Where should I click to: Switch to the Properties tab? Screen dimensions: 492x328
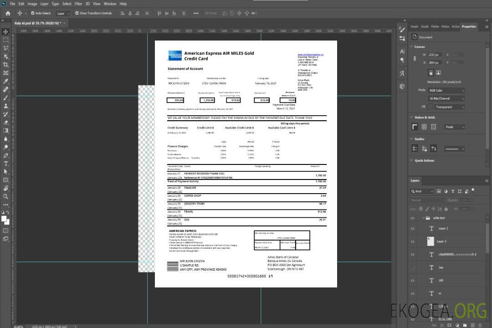point(469,27)
